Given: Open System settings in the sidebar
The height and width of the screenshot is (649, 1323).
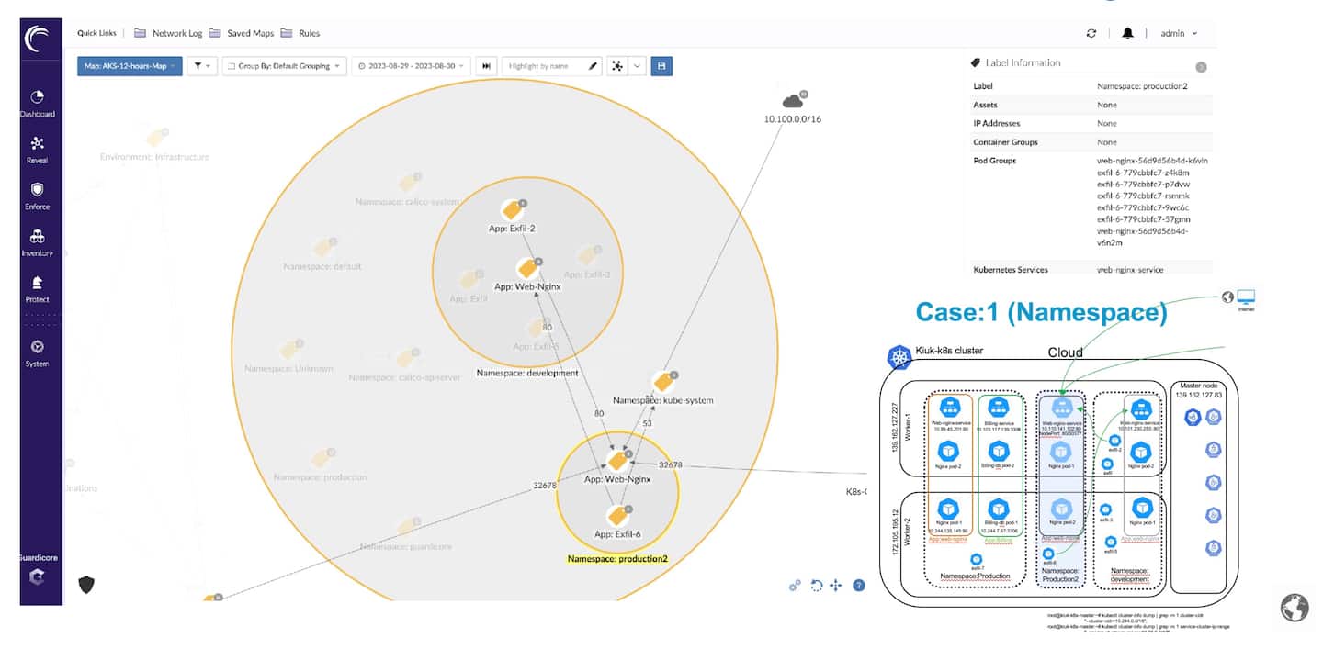Looking at the screenshot, I should [38, 348].
